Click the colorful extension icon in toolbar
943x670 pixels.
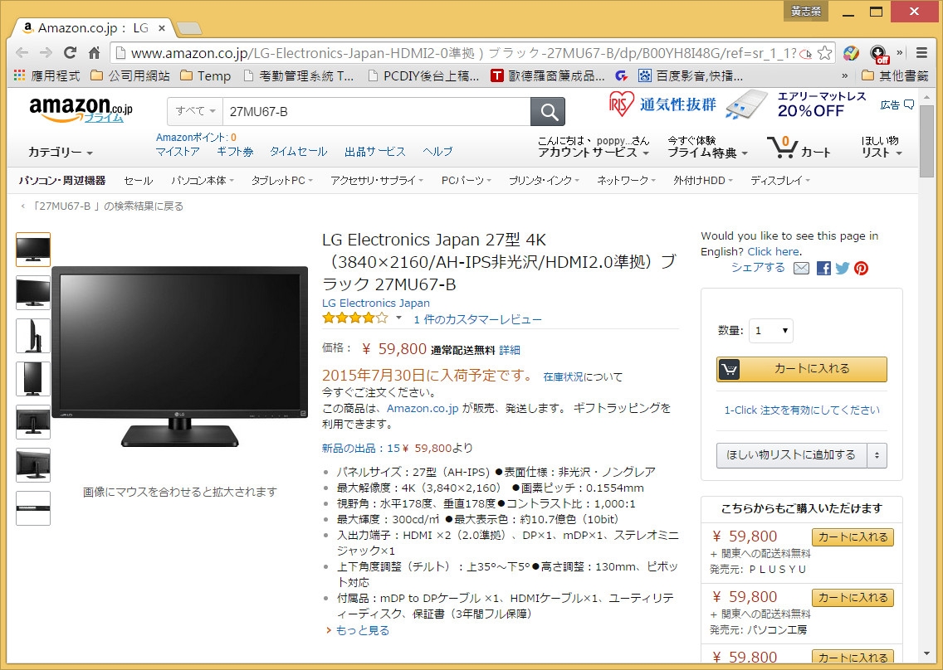click(851, 53)
